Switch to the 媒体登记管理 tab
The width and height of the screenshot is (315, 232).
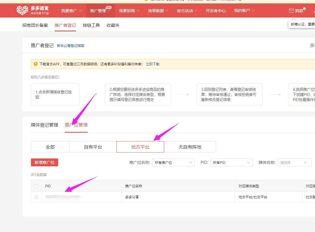[x=45, y=125]
